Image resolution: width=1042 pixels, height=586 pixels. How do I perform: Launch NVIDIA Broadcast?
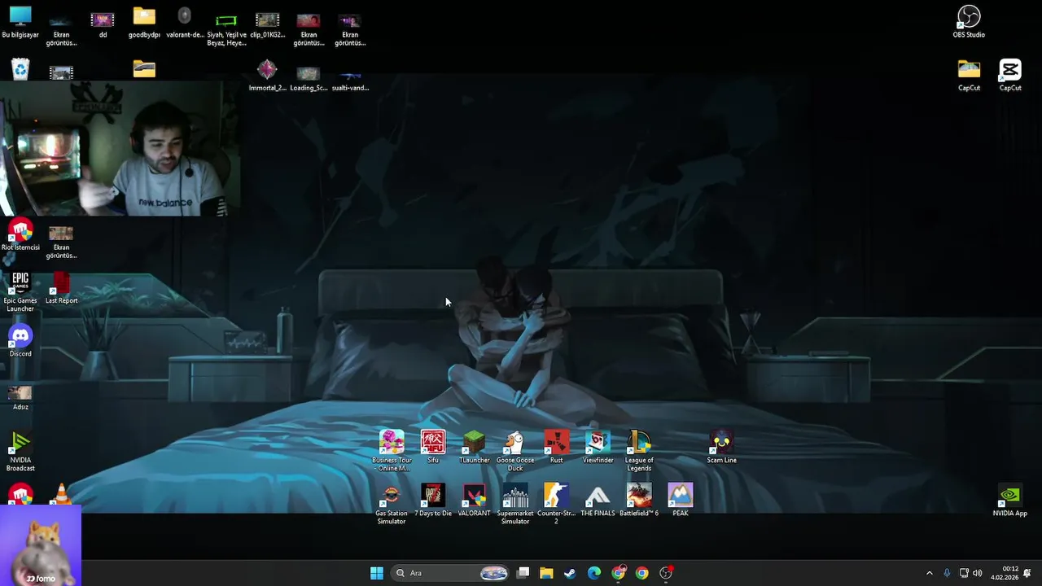tap(20, 452)
